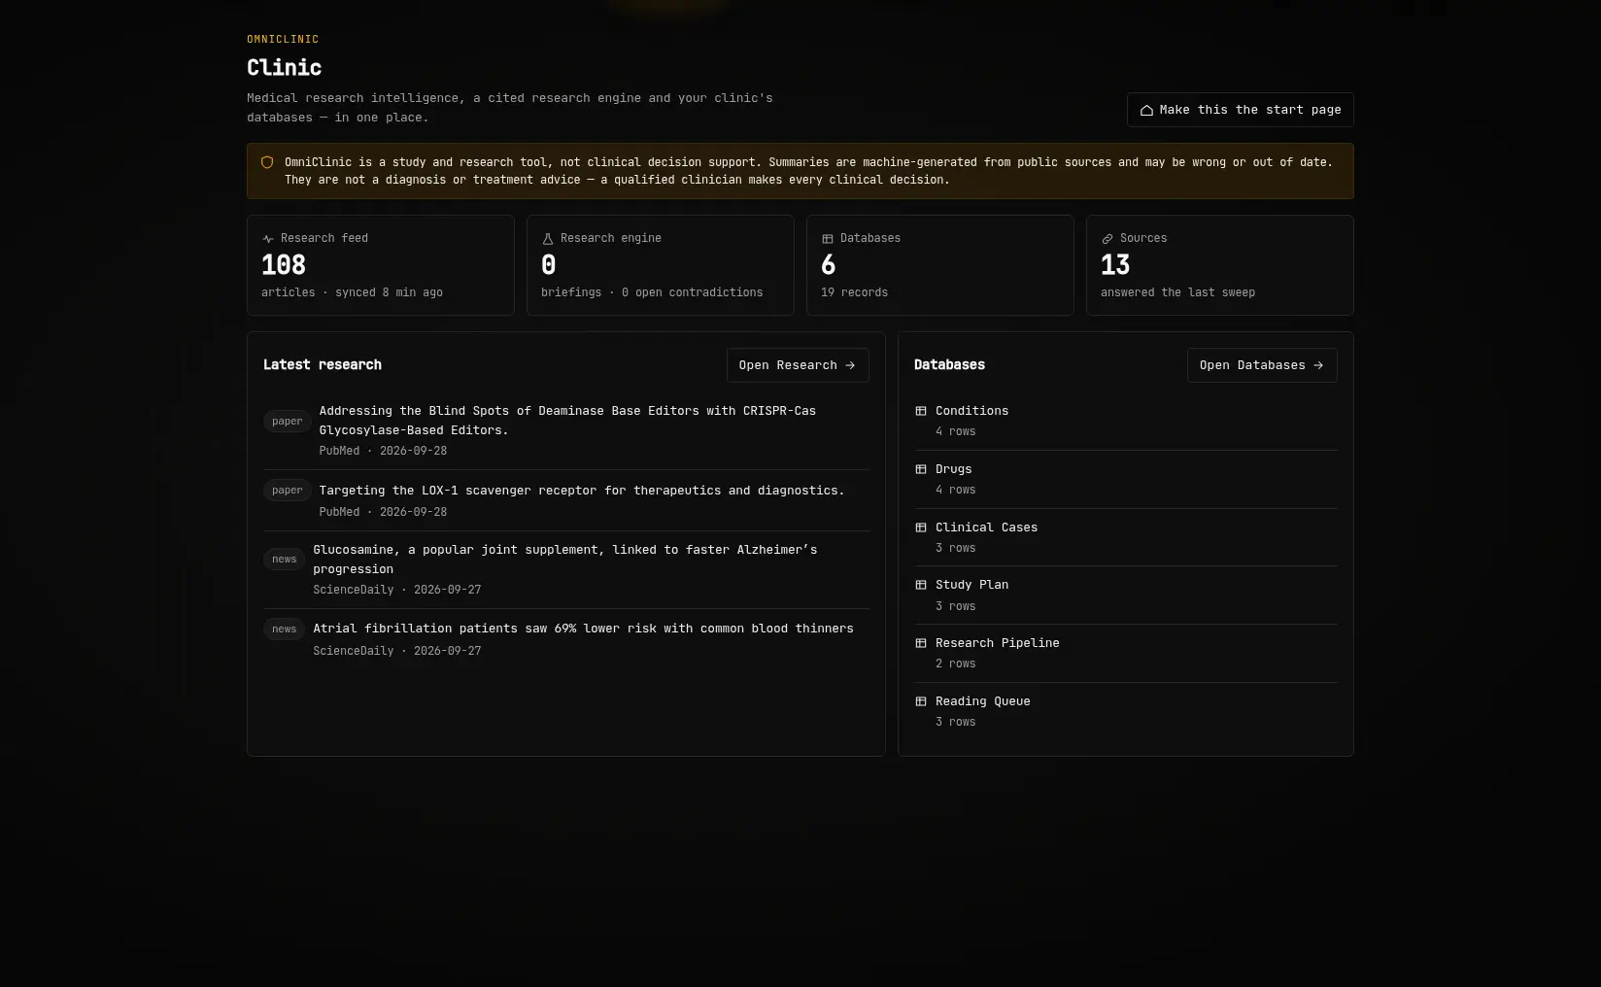Open the LOX-1 scavenger receptor paper

point(566,500)
